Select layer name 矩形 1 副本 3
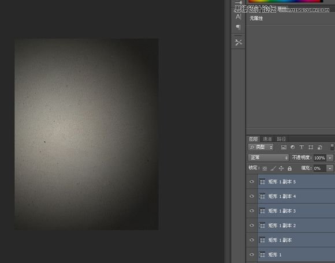The height and width of the screenshot is (263, 335). 282,211
